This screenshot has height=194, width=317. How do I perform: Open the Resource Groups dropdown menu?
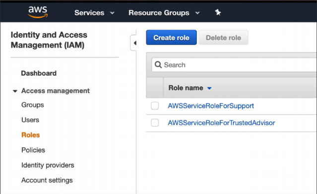164,13
